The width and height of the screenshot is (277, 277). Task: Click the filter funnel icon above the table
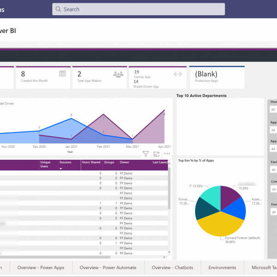coord(145,154)
